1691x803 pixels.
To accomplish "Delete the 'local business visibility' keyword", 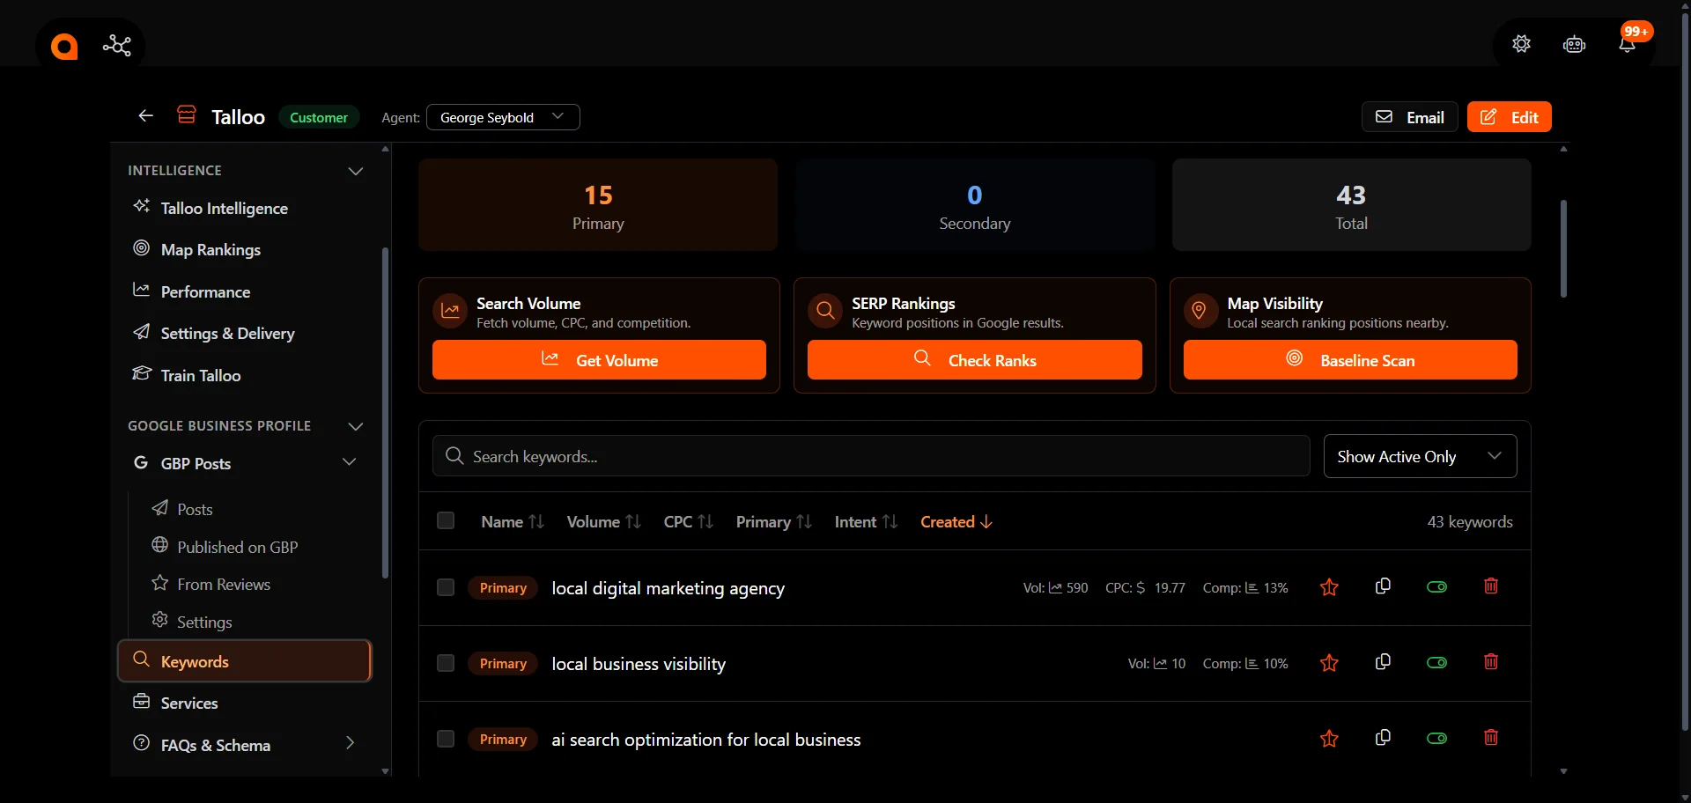I will pos(1491,662).
